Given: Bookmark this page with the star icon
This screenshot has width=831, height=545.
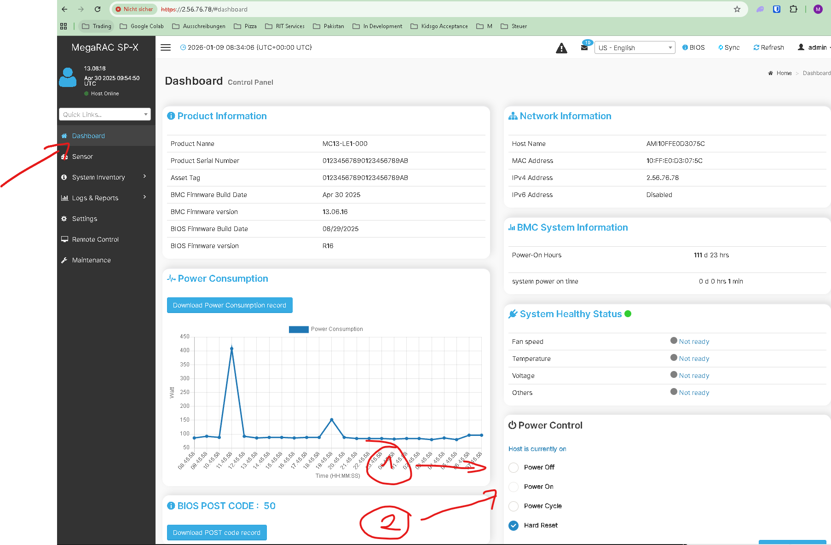Looking at the screenshot, I should 737,9.
